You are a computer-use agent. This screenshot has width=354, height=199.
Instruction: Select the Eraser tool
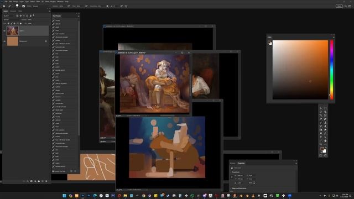[325, 126]
